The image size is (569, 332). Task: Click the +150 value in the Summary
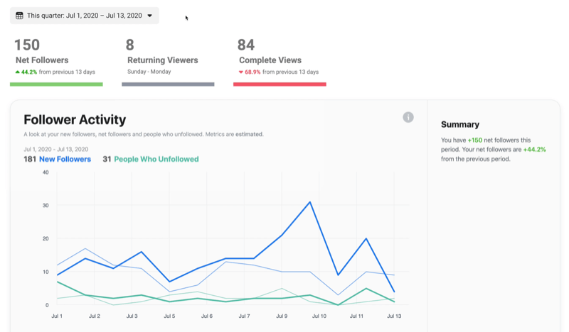(475, 140)
